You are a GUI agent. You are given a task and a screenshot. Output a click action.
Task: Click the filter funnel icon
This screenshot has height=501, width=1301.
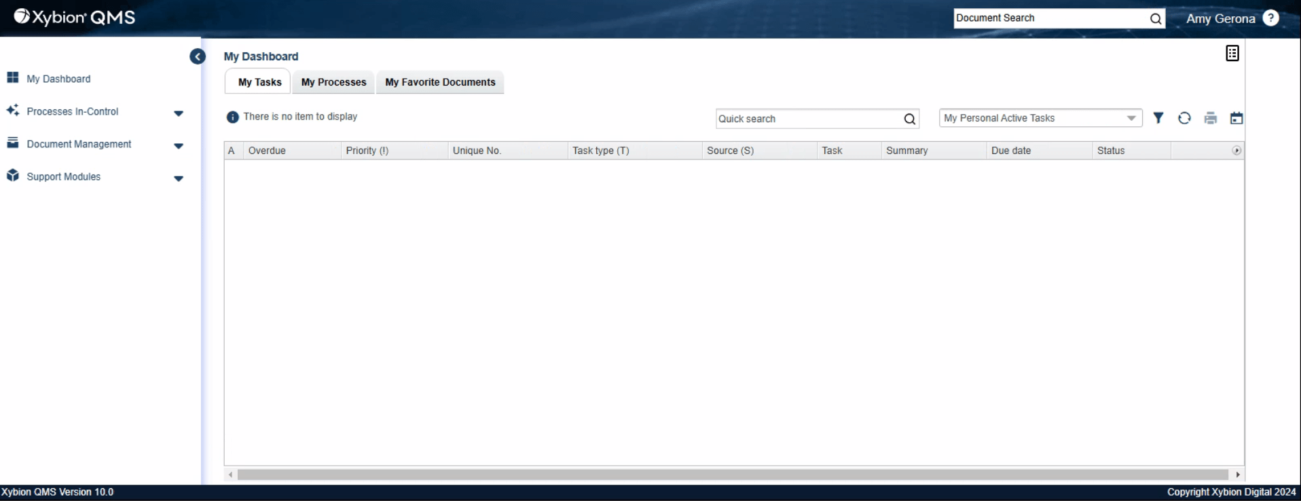[1158, 118]
